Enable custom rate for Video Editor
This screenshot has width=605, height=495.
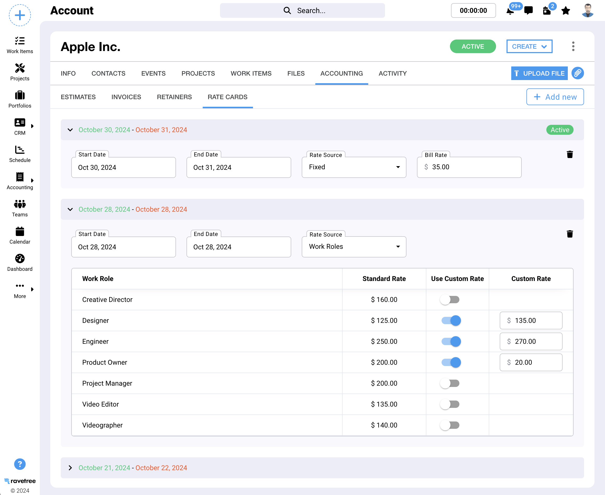pos(450,404)
